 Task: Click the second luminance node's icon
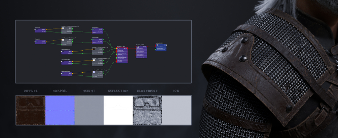[94, 40]
